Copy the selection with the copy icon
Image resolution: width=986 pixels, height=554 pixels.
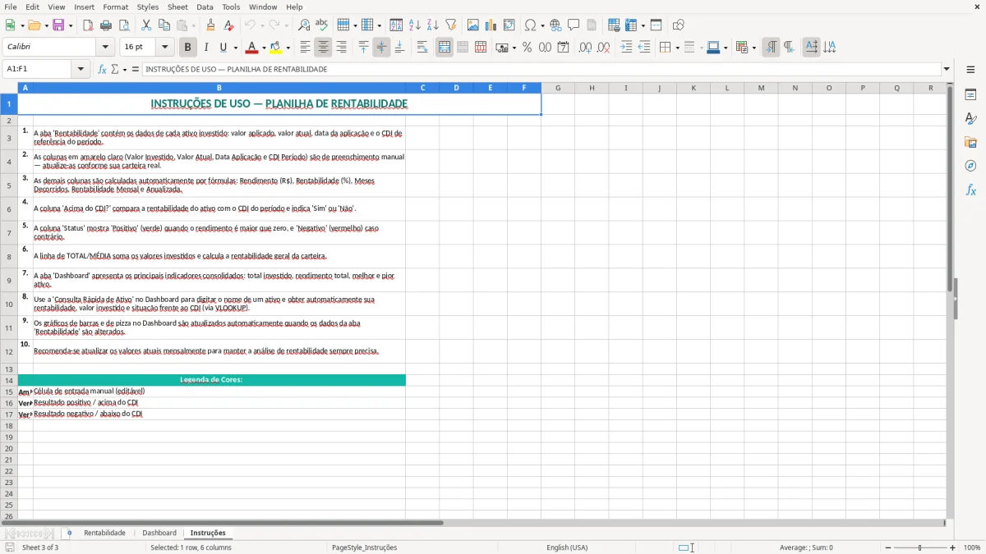tap(164, 25)
